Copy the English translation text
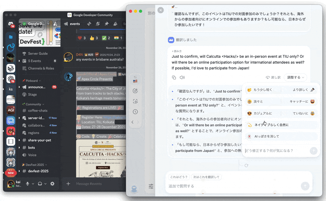Image resolution: width=326 pixels, height=201 pixels. coord(174,77)
